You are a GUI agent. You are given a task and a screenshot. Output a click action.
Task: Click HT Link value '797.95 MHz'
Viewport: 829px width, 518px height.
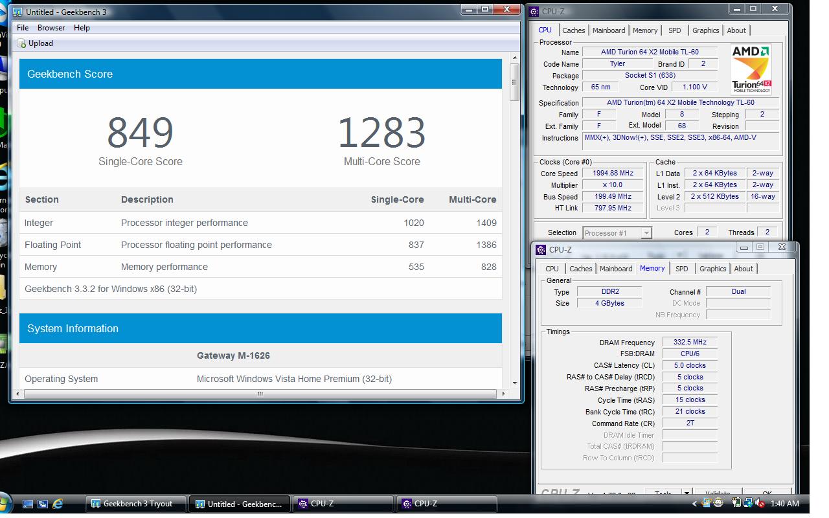pos(613,208)
